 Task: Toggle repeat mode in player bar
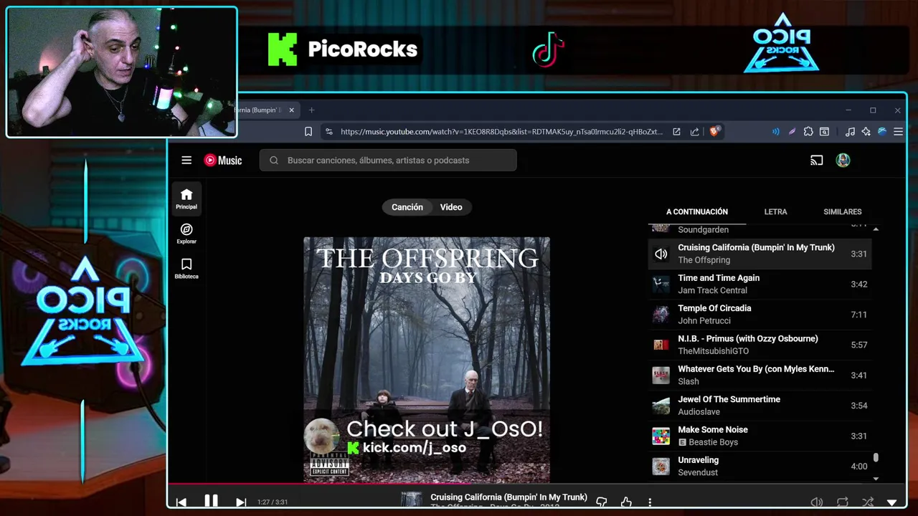click(843, 502)
